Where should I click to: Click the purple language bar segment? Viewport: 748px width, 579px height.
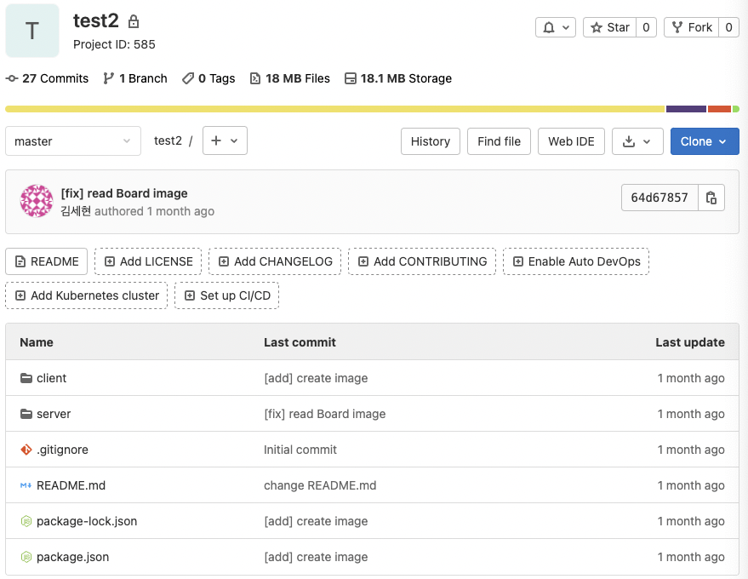pos(686,109)
